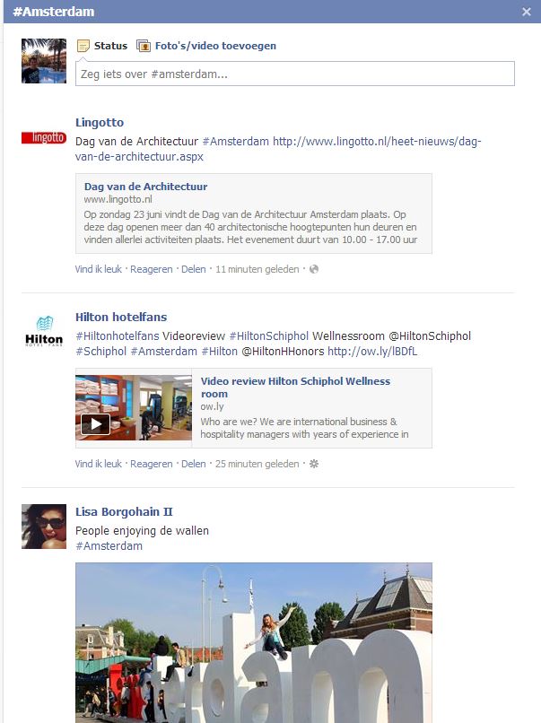Click the photo/video add icon

pyautogui.click(x=144, y=46)
